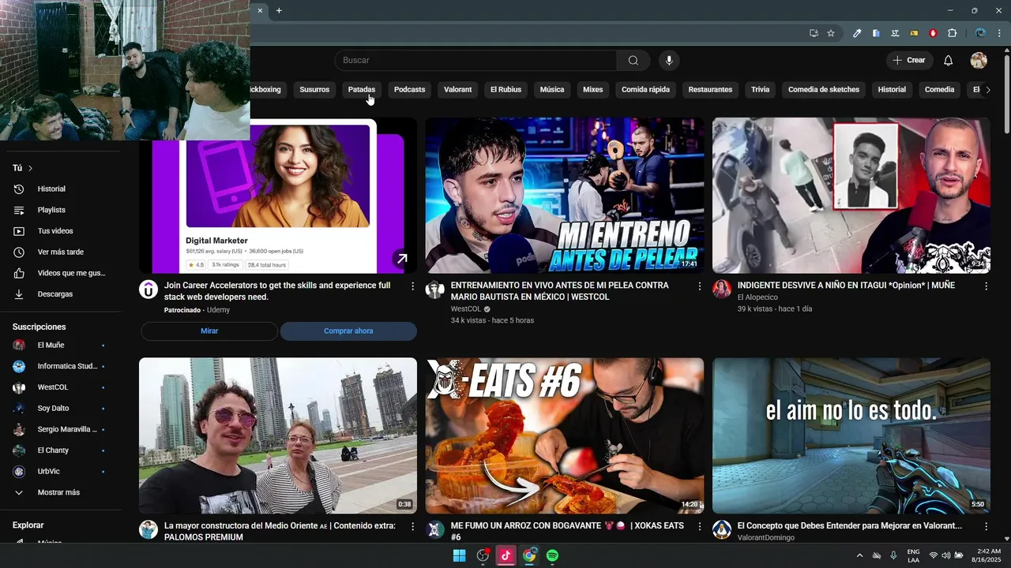Show hidden tray icons chevron
Viewport: 1011px width, 568px height.
tap(860, 555)
